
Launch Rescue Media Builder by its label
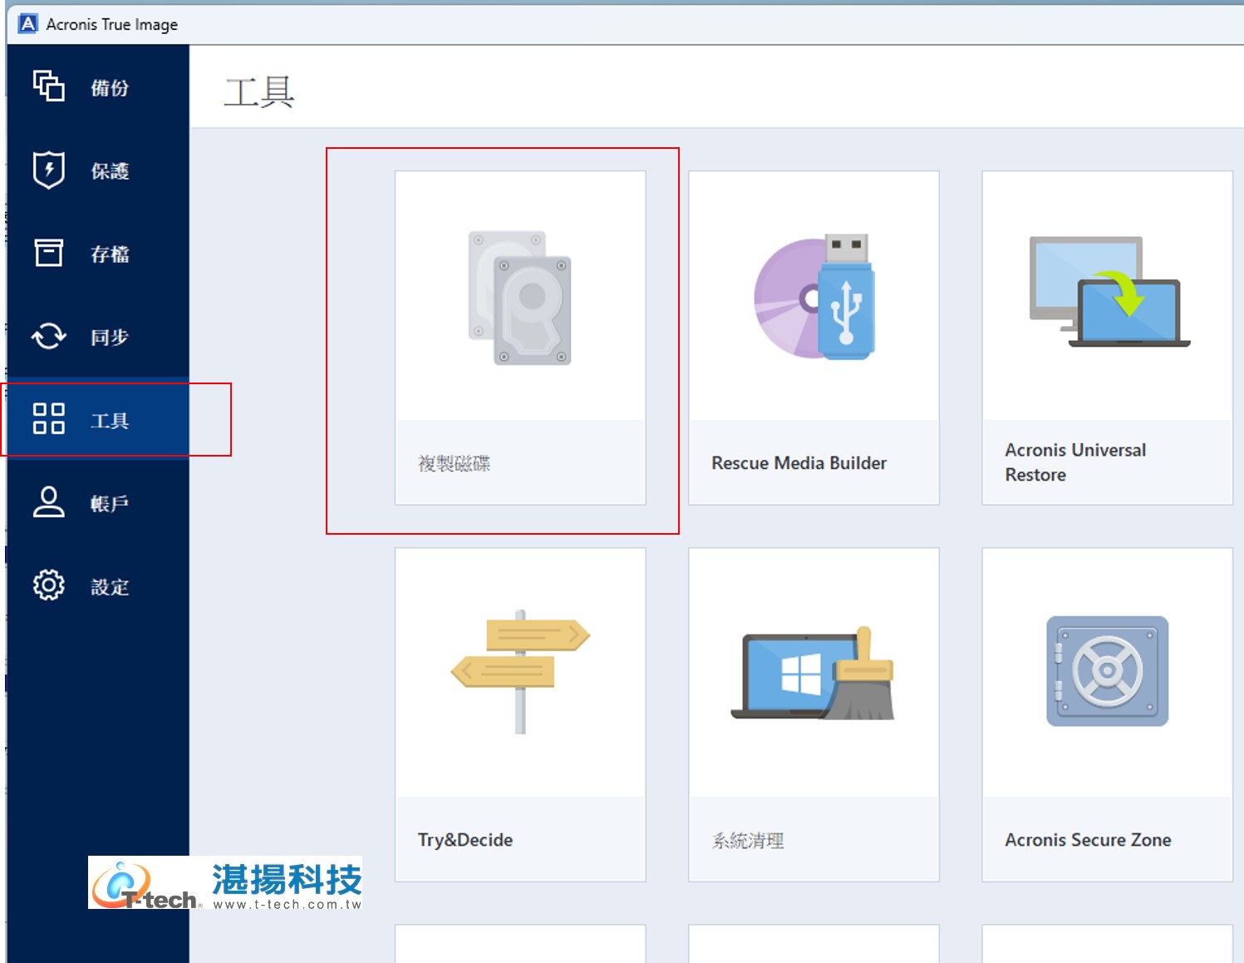point(799,463)
